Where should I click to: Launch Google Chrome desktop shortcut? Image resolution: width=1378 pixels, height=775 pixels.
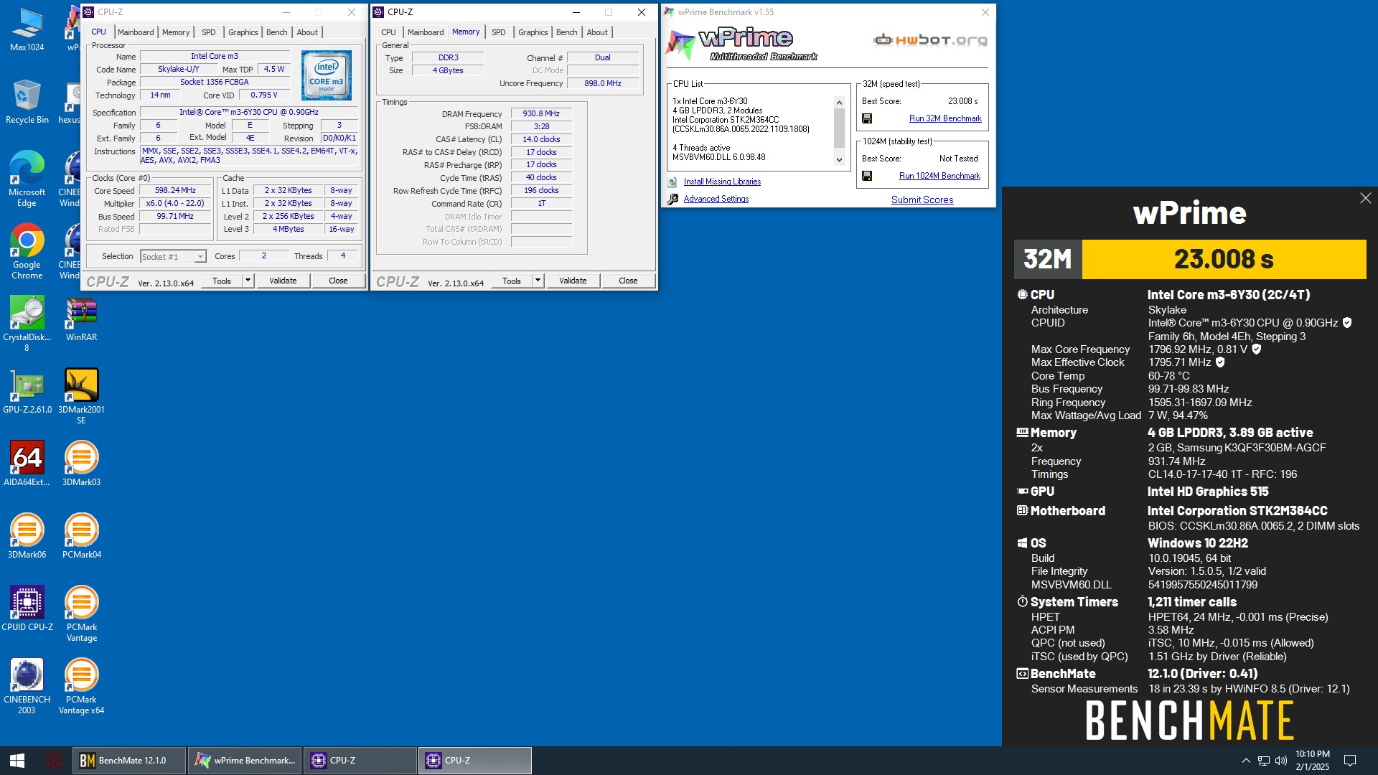coord(27,252)
